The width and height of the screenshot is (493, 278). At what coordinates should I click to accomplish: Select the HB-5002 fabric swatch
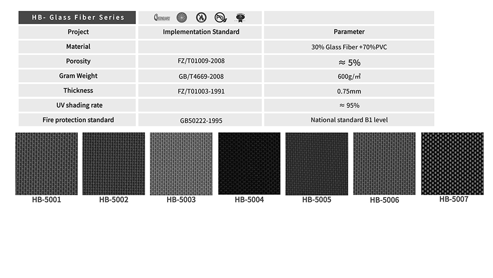tap(114, 163)
